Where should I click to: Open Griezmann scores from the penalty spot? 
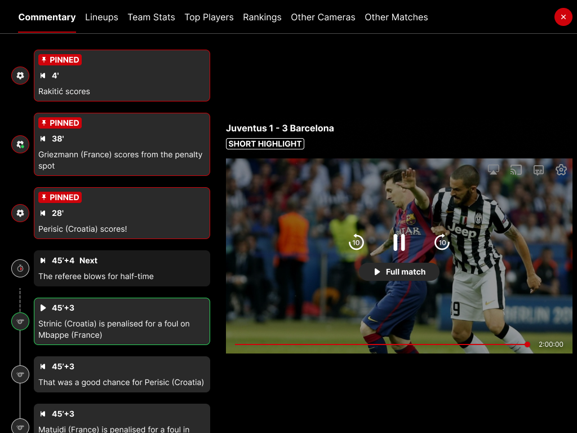tap(122, 144)
